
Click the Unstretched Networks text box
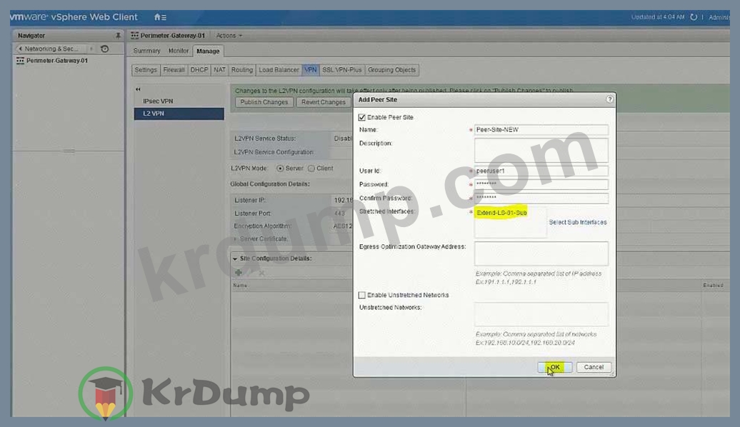click(x=541, y=314)
